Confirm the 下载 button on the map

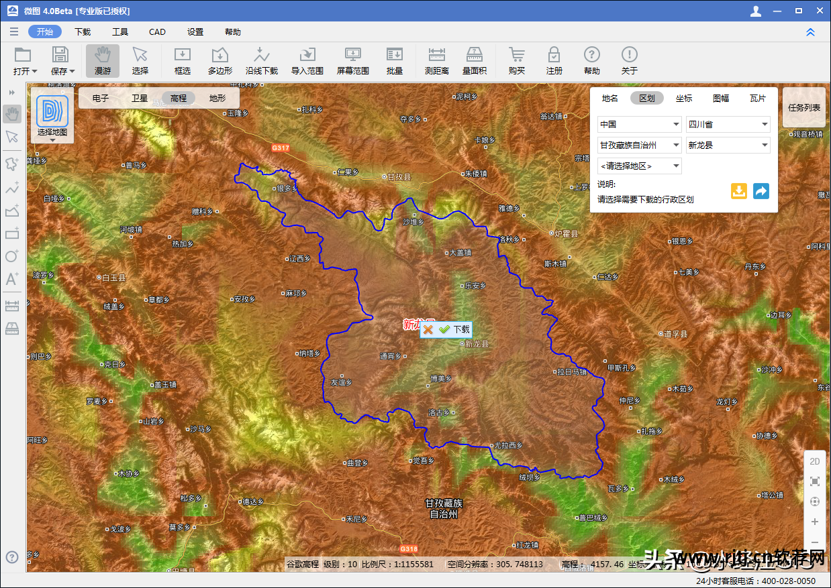[455, 329]
